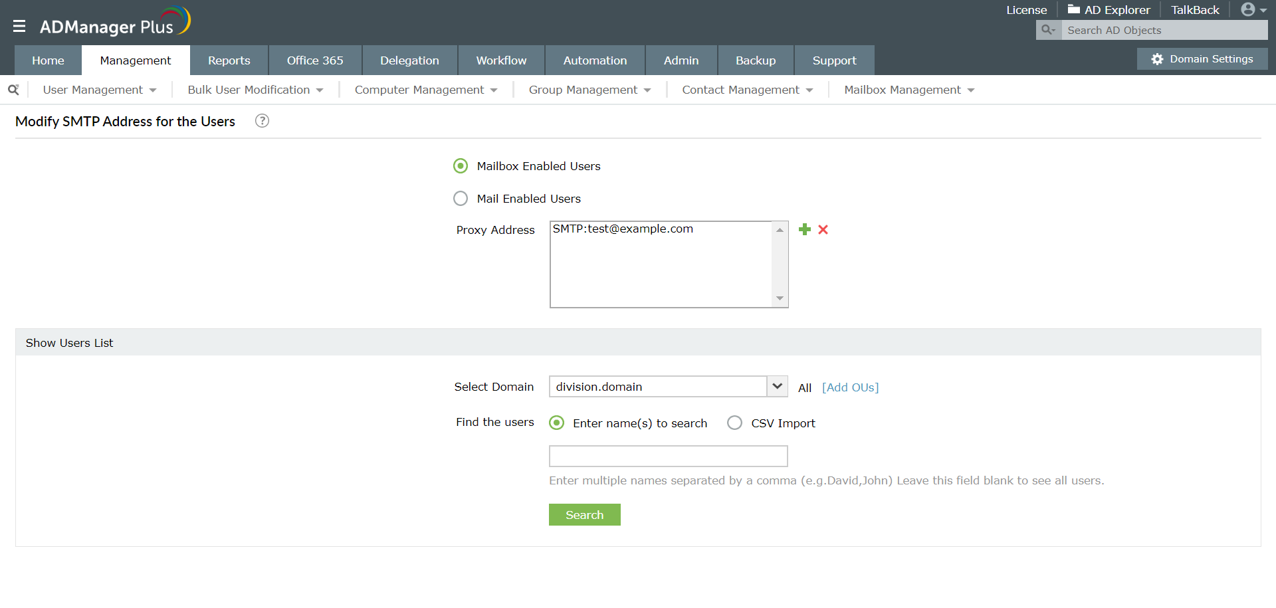
Task: Click the AD Explorer folder icon
Action: point(1074,9)
